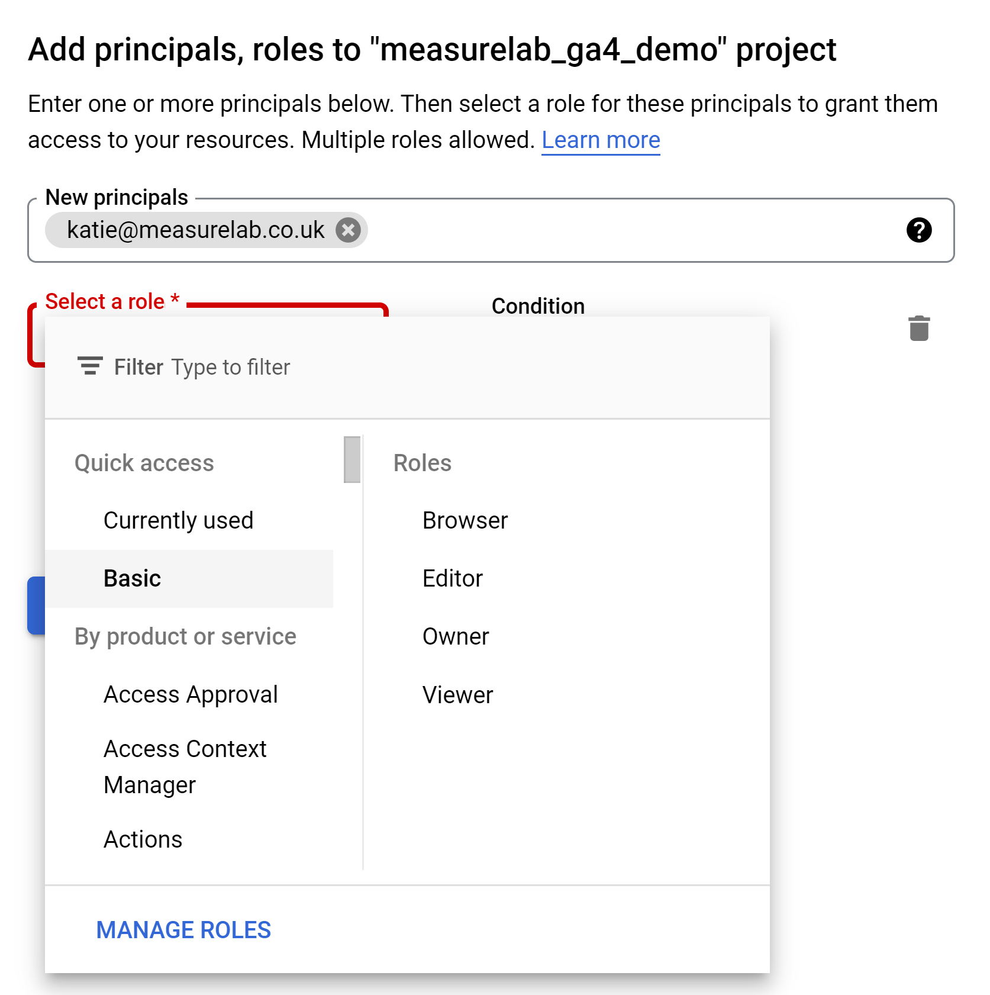The image size is (990, 995).
Task: Click the New principals input field
Action: pyautogui.click(x=533, y=230)
